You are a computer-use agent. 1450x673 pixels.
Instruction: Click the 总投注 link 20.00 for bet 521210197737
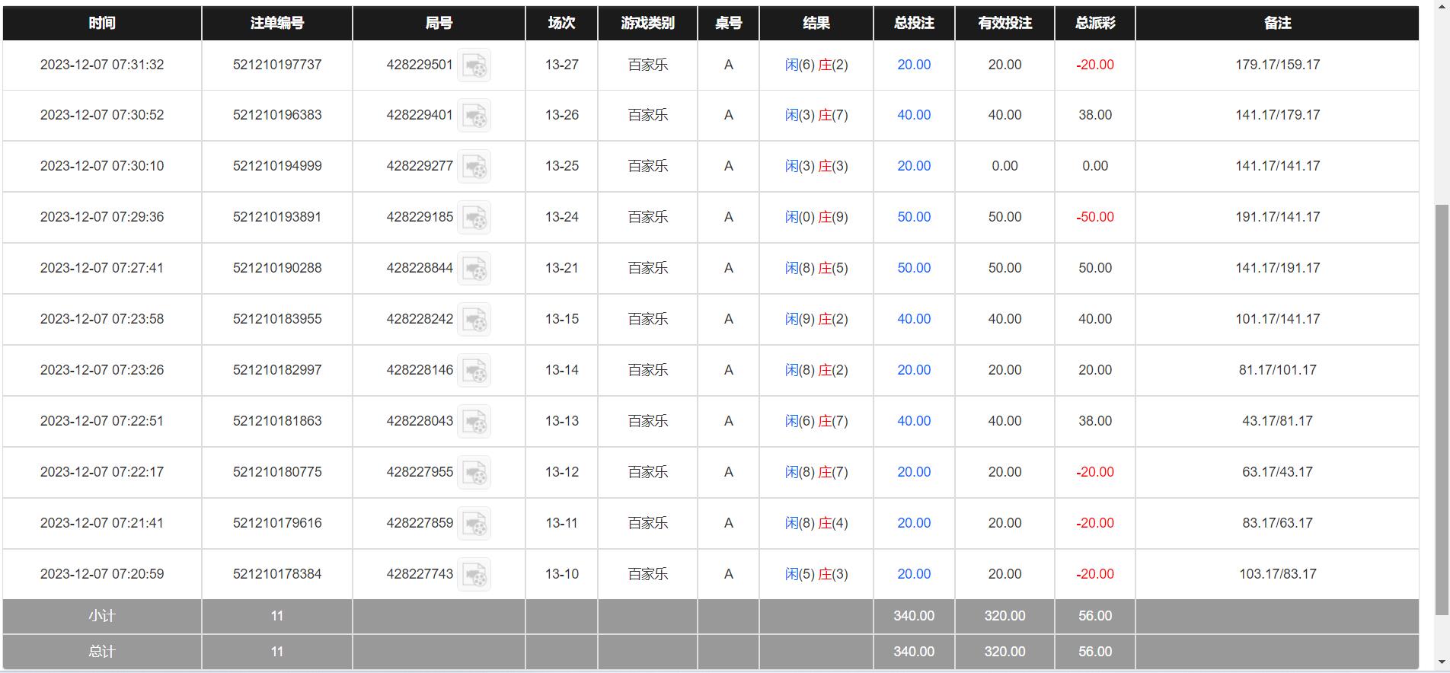click(914, 65)
